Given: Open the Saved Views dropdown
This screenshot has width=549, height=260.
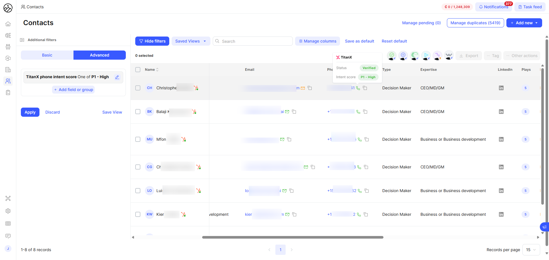Looking at the screenshot, I should click(191, 41).
